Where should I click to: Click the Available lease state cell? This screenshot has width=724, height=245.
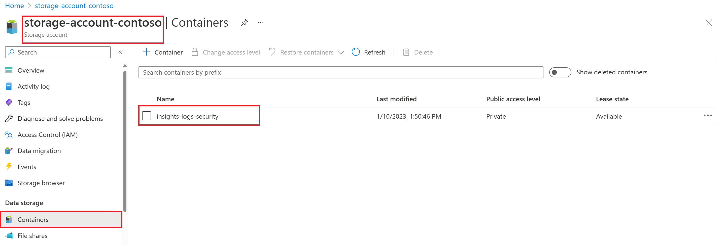point(609,116)
